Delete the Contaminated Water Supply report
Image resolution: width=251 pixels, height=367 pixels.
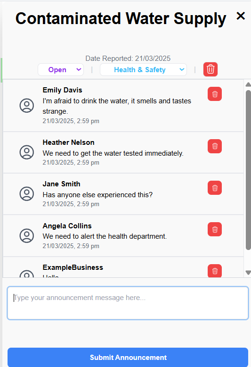pos(211,69)
